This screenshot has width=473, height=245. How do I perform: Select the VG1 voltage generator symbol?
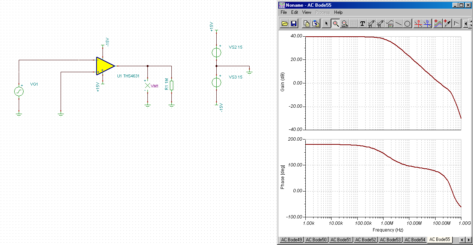19,91
